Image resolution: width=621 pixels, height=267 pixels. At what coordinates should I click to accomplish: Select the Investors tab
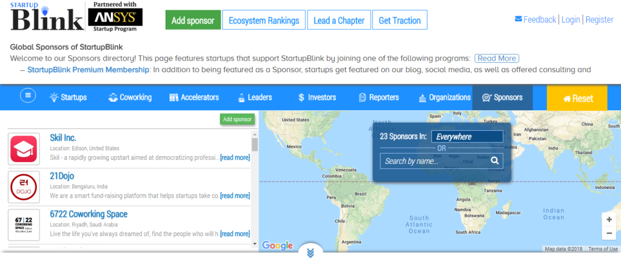[x=317, y=97]
